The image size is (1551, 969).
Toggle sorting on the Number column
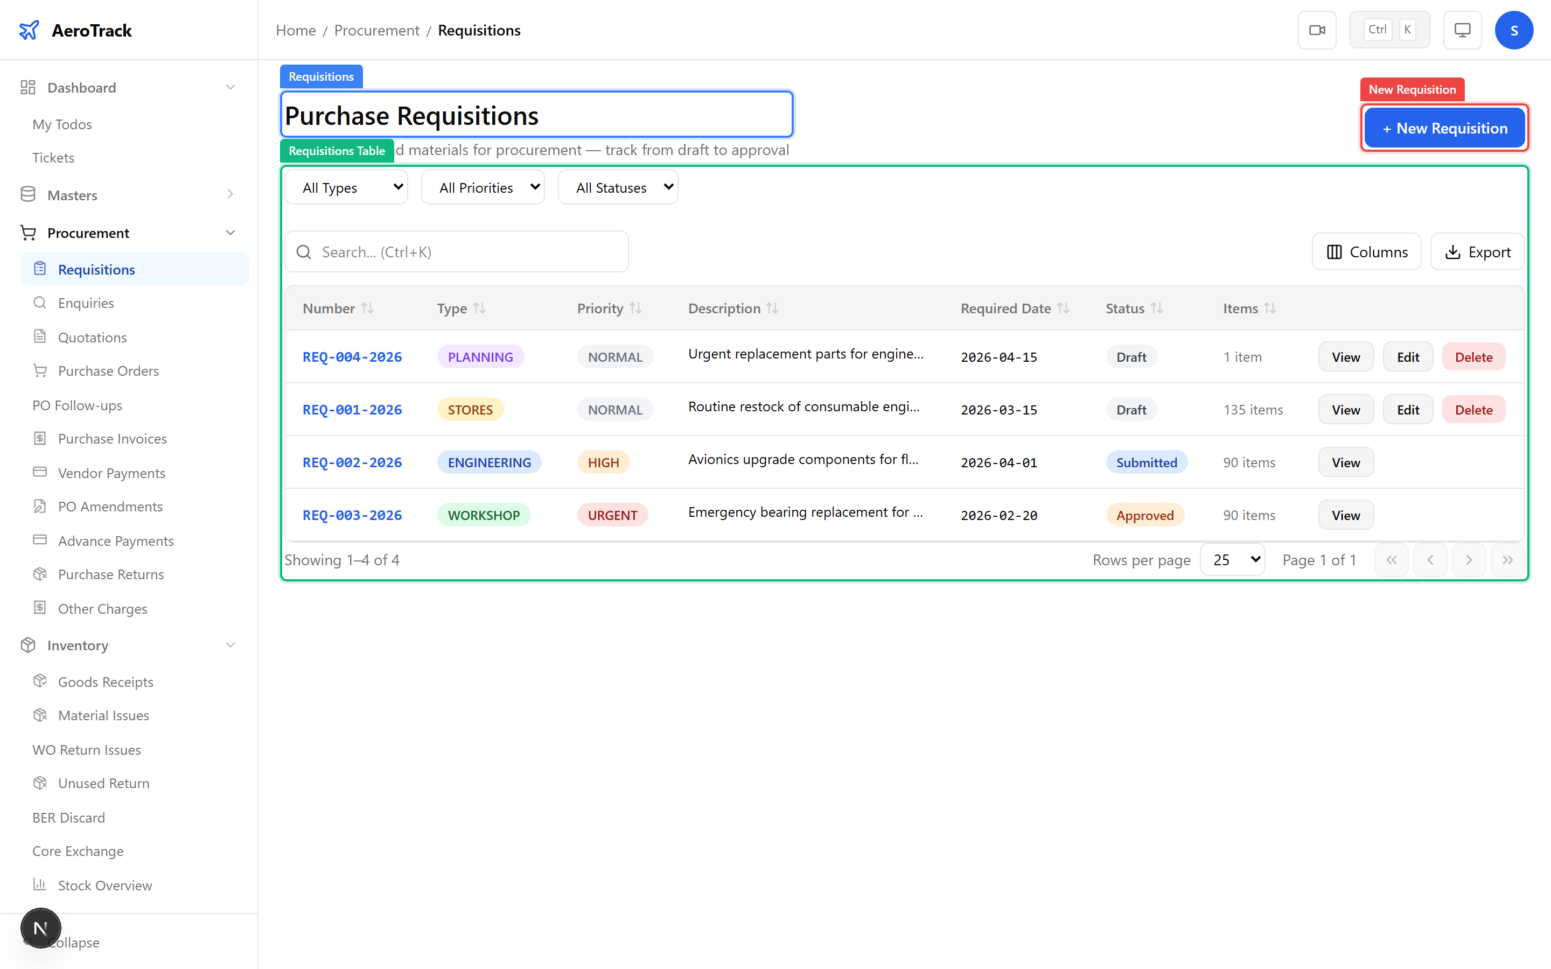tap(368, 307)
